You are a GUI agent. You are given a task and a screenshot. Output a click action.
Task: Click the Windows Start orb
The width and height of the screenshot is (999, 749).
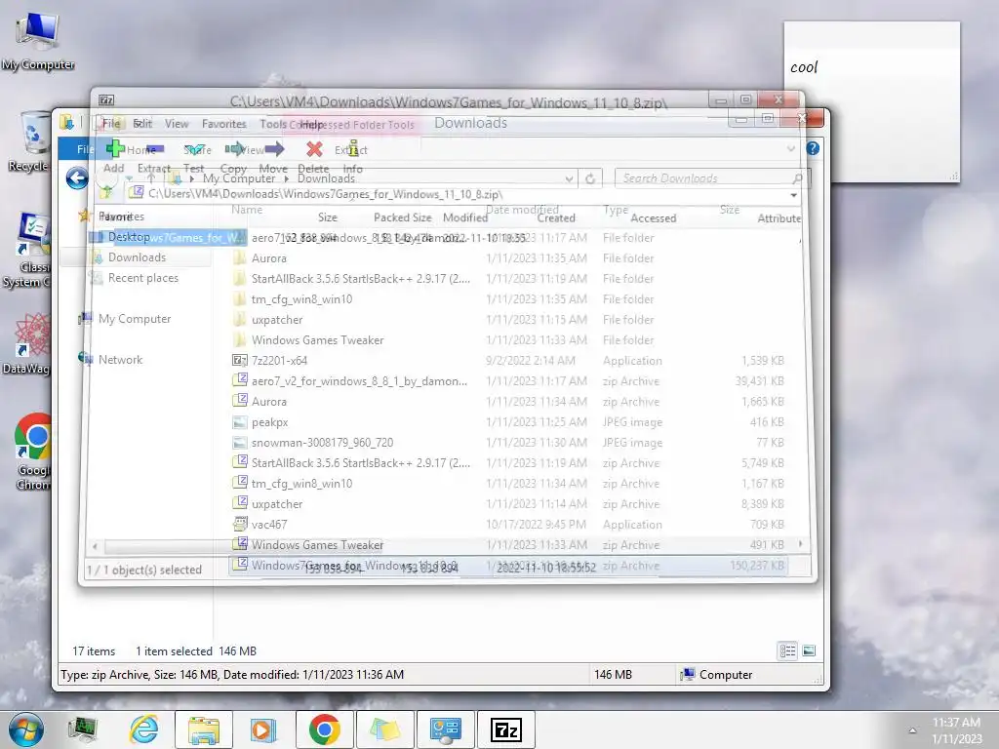26,729
